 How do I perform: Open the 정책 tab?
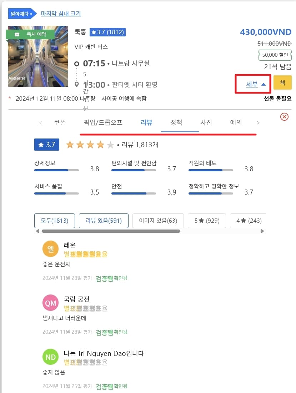pyautogui.click(x=176, y=122)
